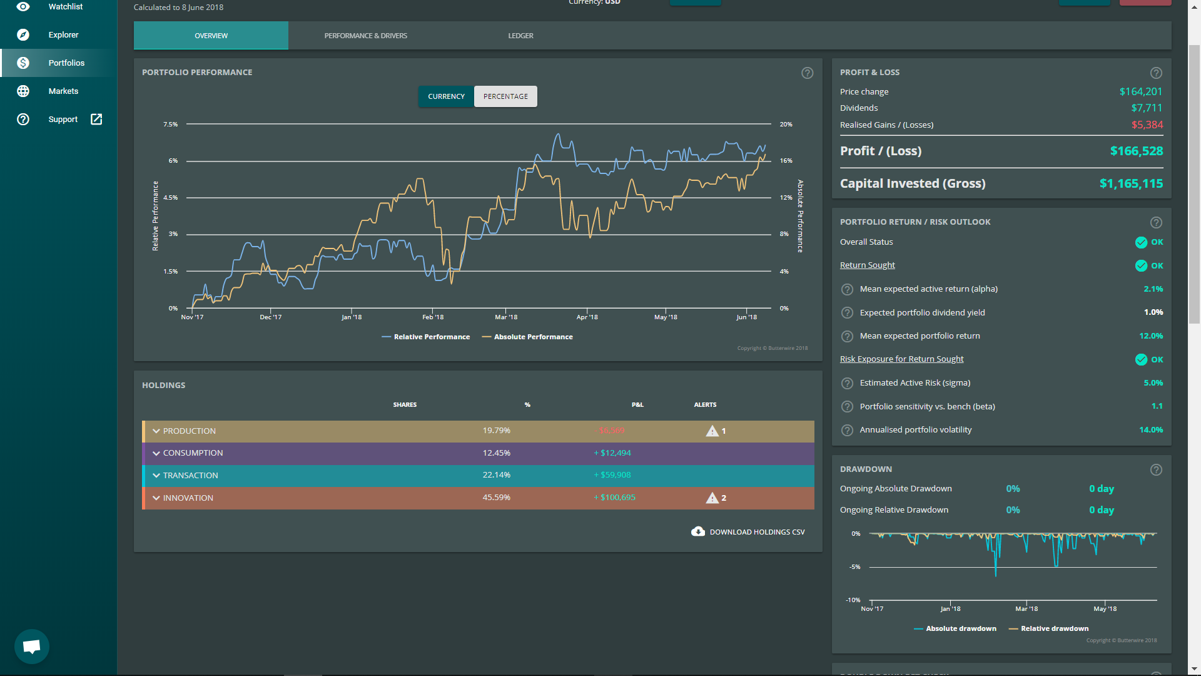Switch chart to Percentage view
The height and width of the screenshot is (676, 1201).
(505, 96)
